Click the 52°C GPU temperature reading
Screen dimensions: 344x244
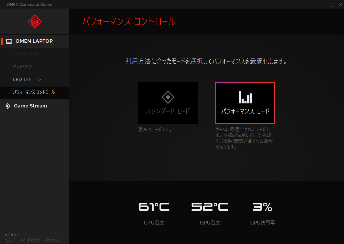(x=210, y=207)
